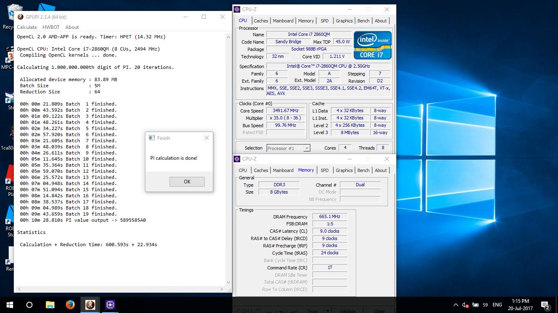Image resolution: width=558 pixels, height=313 pixels.
Task: Click the CPU-Z memory window title icon
Action: tap(237, 159)
